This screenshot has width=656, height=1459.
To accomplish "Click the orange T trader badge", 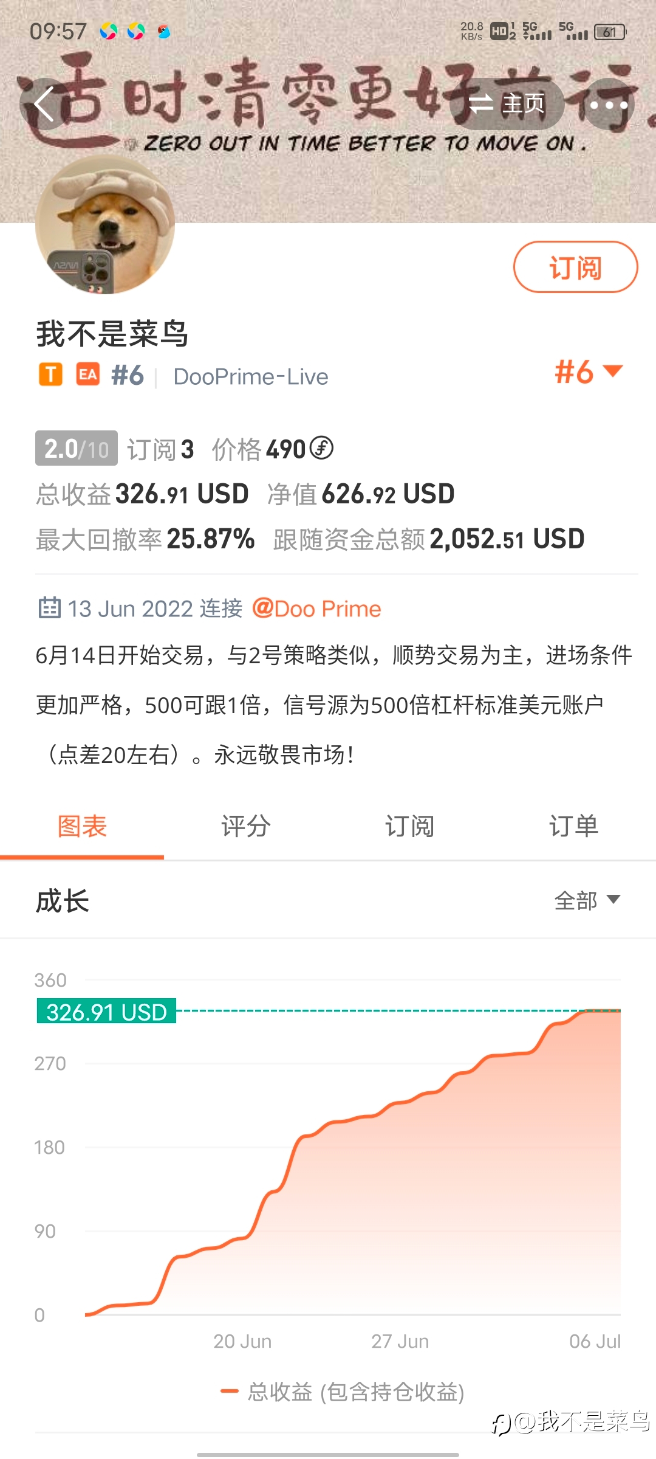I will click(51, 374).
